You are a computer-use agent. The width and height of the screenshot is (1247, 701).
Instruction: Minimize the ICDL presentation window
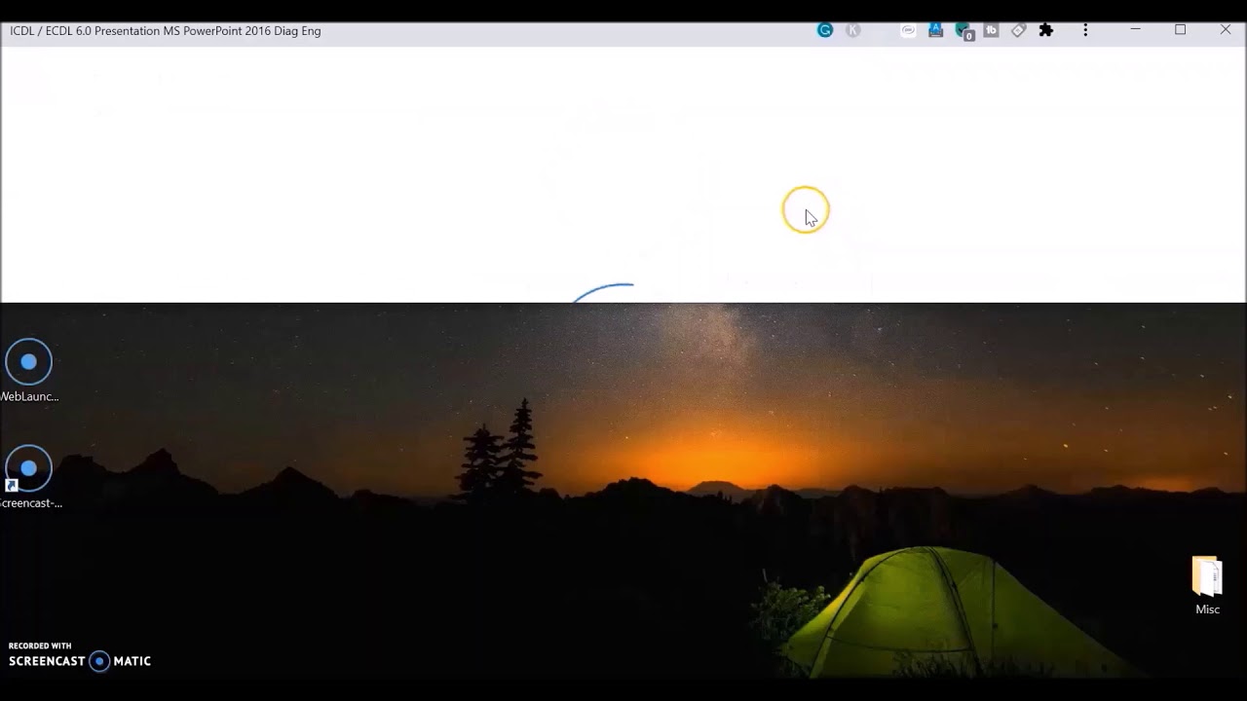[x=1135, y=30]
